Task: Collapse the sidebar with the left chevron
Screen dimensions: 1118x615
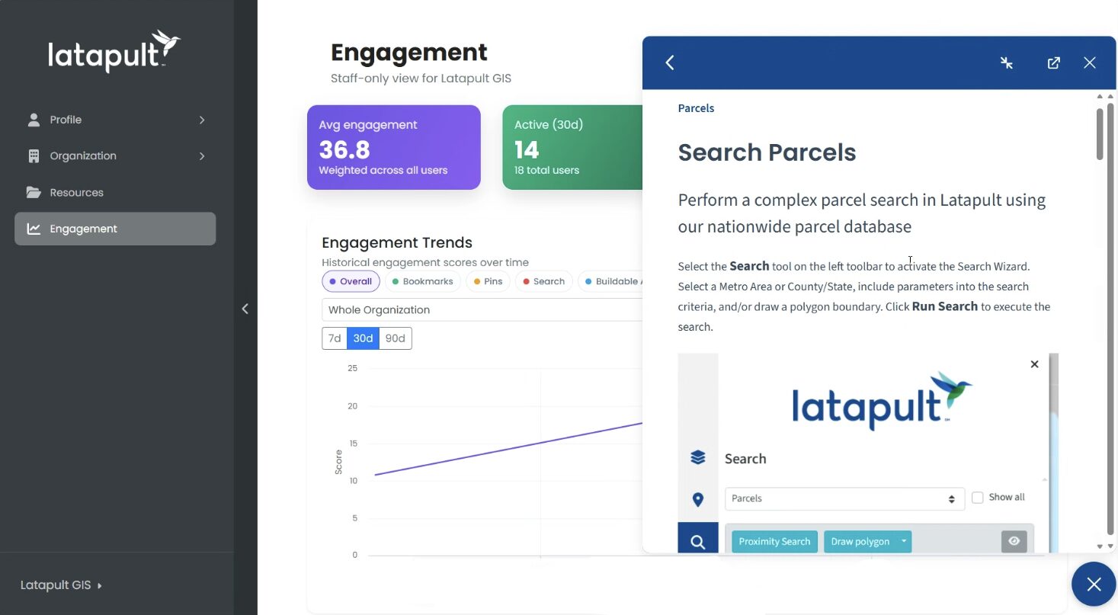Action: [x=245, y=309]
